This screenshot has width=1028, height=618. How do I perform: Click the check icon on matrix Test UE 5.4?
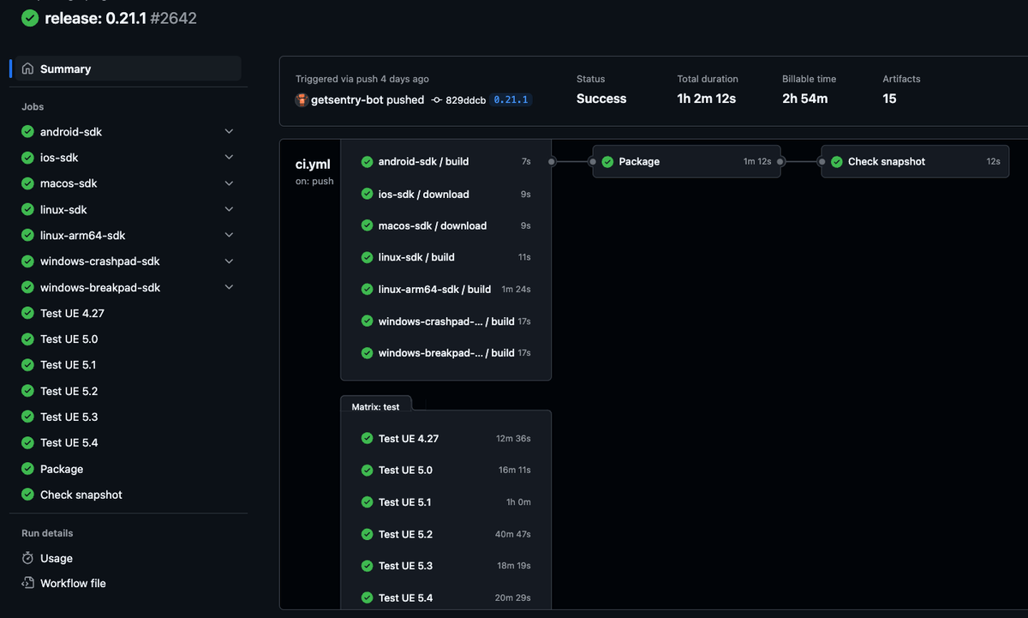(x=367, y=597)
